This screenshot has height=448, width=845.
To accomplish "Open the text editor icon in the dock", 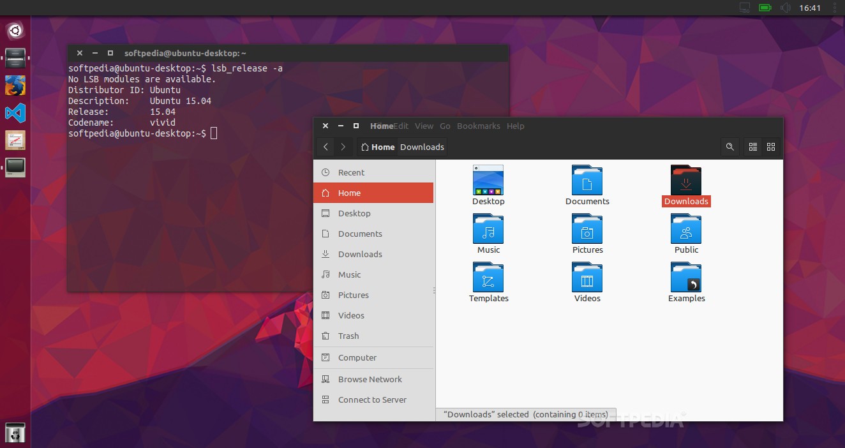I will coord(15,140).
